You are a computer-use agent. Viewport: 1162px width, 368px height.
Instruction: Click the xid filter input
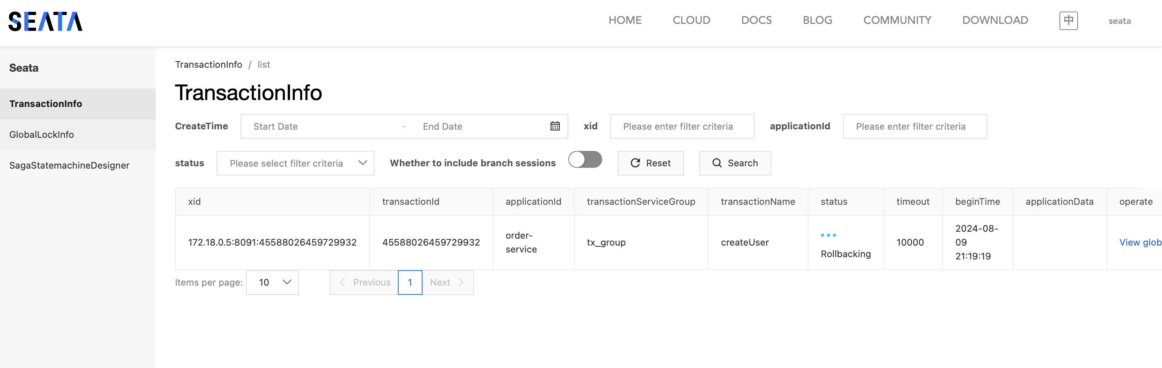[x=682, y=126]
